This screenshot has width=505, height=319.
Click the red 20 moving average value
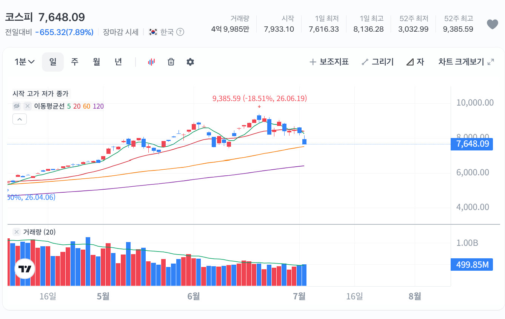click(77, 106)
